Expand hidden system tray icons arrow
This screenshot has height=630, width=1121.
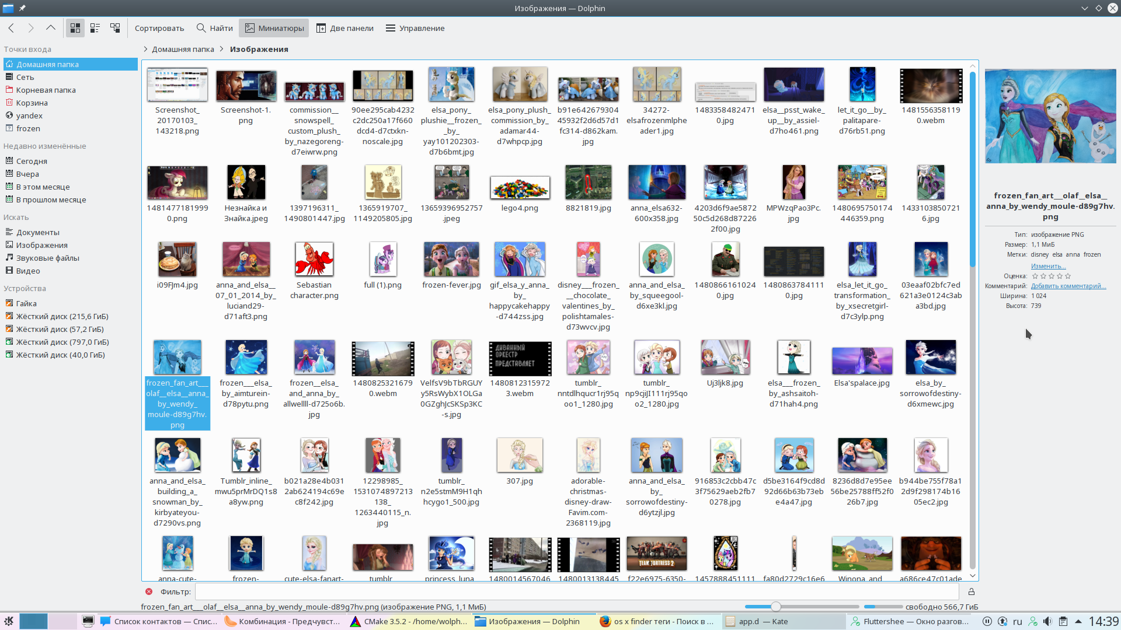(1078, 621)
